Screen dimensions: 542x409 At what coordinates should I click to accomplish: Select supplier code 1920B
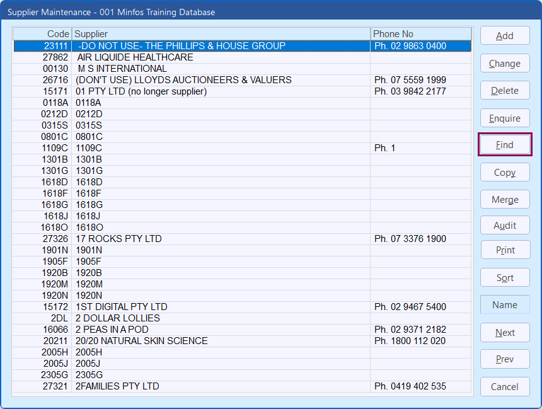click(242, 273)
